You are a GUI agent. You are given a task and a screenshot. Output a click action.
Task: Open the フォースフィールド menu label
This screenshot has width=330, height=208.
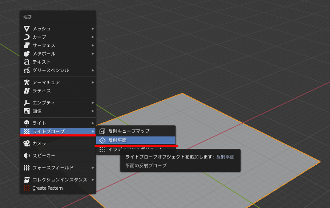[53, 168]
